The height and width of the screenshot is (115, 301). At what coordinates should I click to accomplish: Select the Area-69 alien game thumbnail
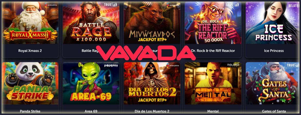(91, 83)
